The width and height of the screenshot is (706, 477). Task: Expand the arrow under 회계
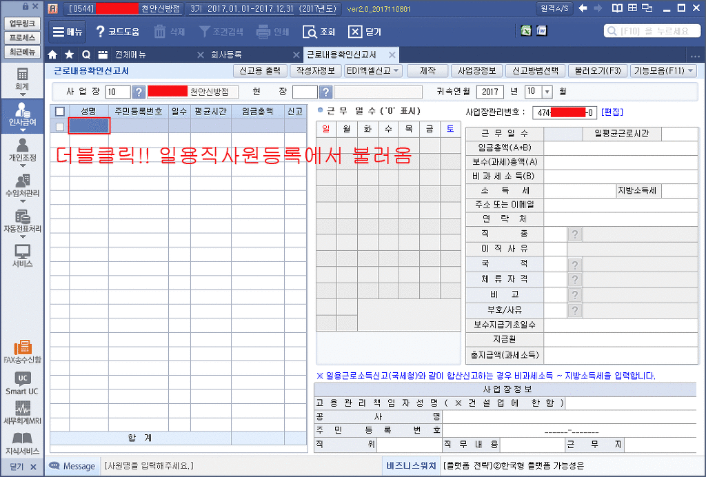(22, 95)
